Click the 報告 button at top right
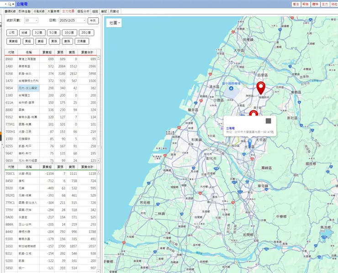 click(306, 4)
